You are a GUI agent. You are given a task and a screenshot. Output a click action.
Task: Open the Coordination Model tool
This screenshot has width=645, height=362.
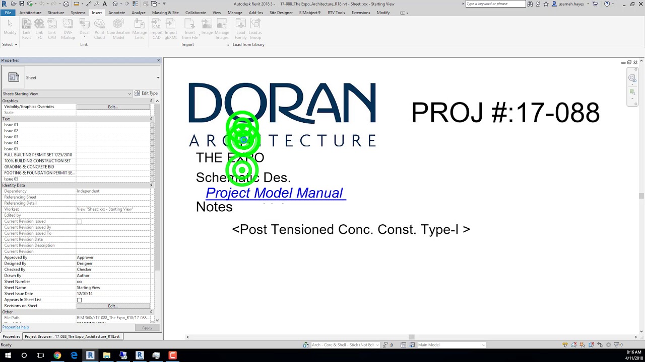pyautogui.click(x=118, y=29)
